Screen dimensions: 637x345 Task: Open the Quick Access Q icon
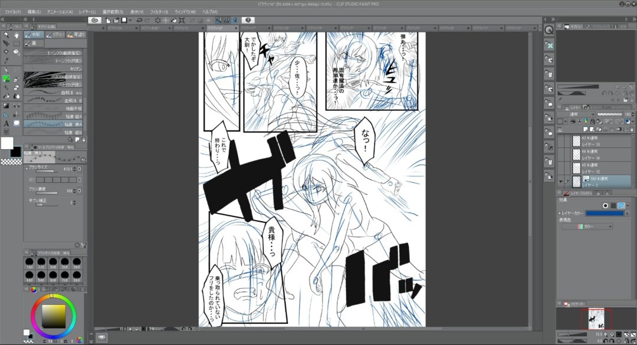[x=549, y=30]
